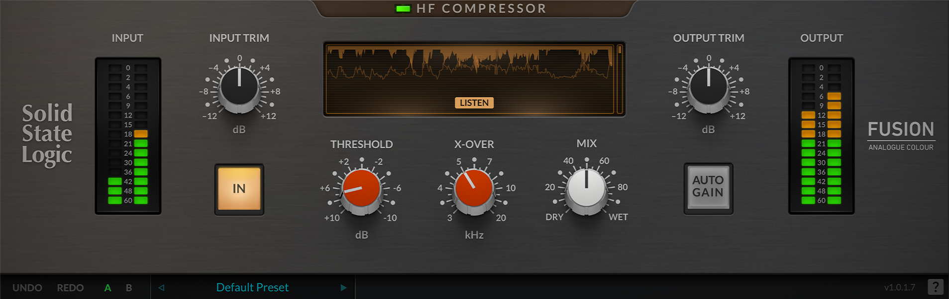Click the REDO button
This screenshot has width=949, height=299.
click(70, 288)
